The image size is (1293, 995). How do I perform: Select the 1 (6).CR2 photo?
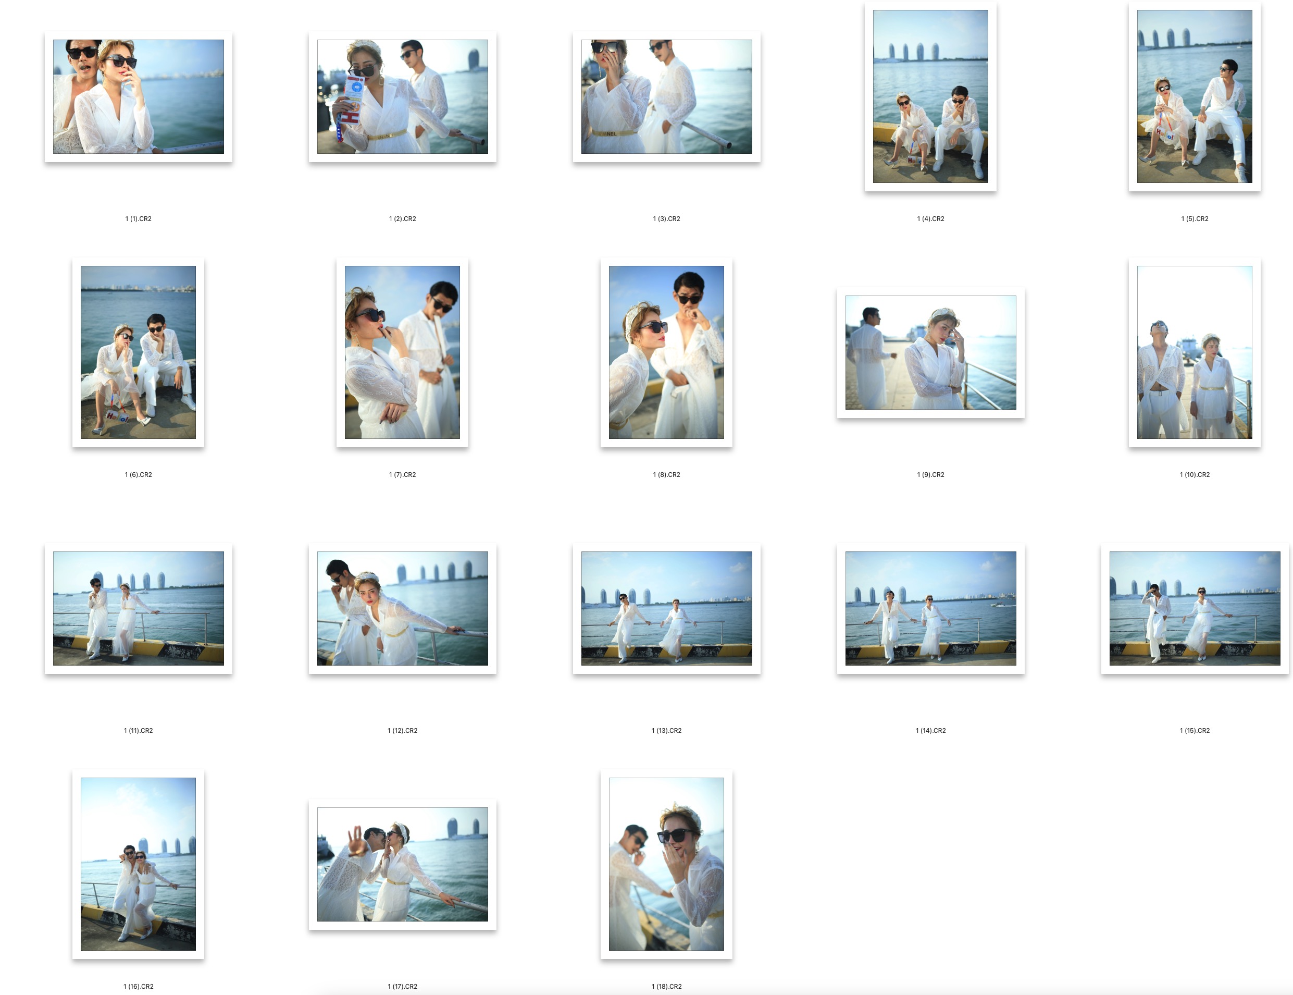[138, 352]
